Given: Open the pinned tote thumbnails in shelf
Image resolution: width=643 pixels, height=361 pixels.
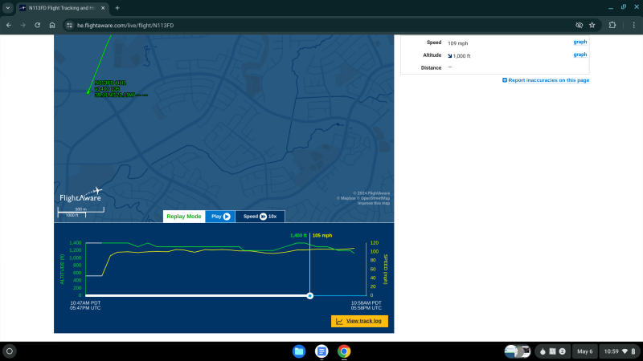Looking at the screenshot, I should point(517,351).
